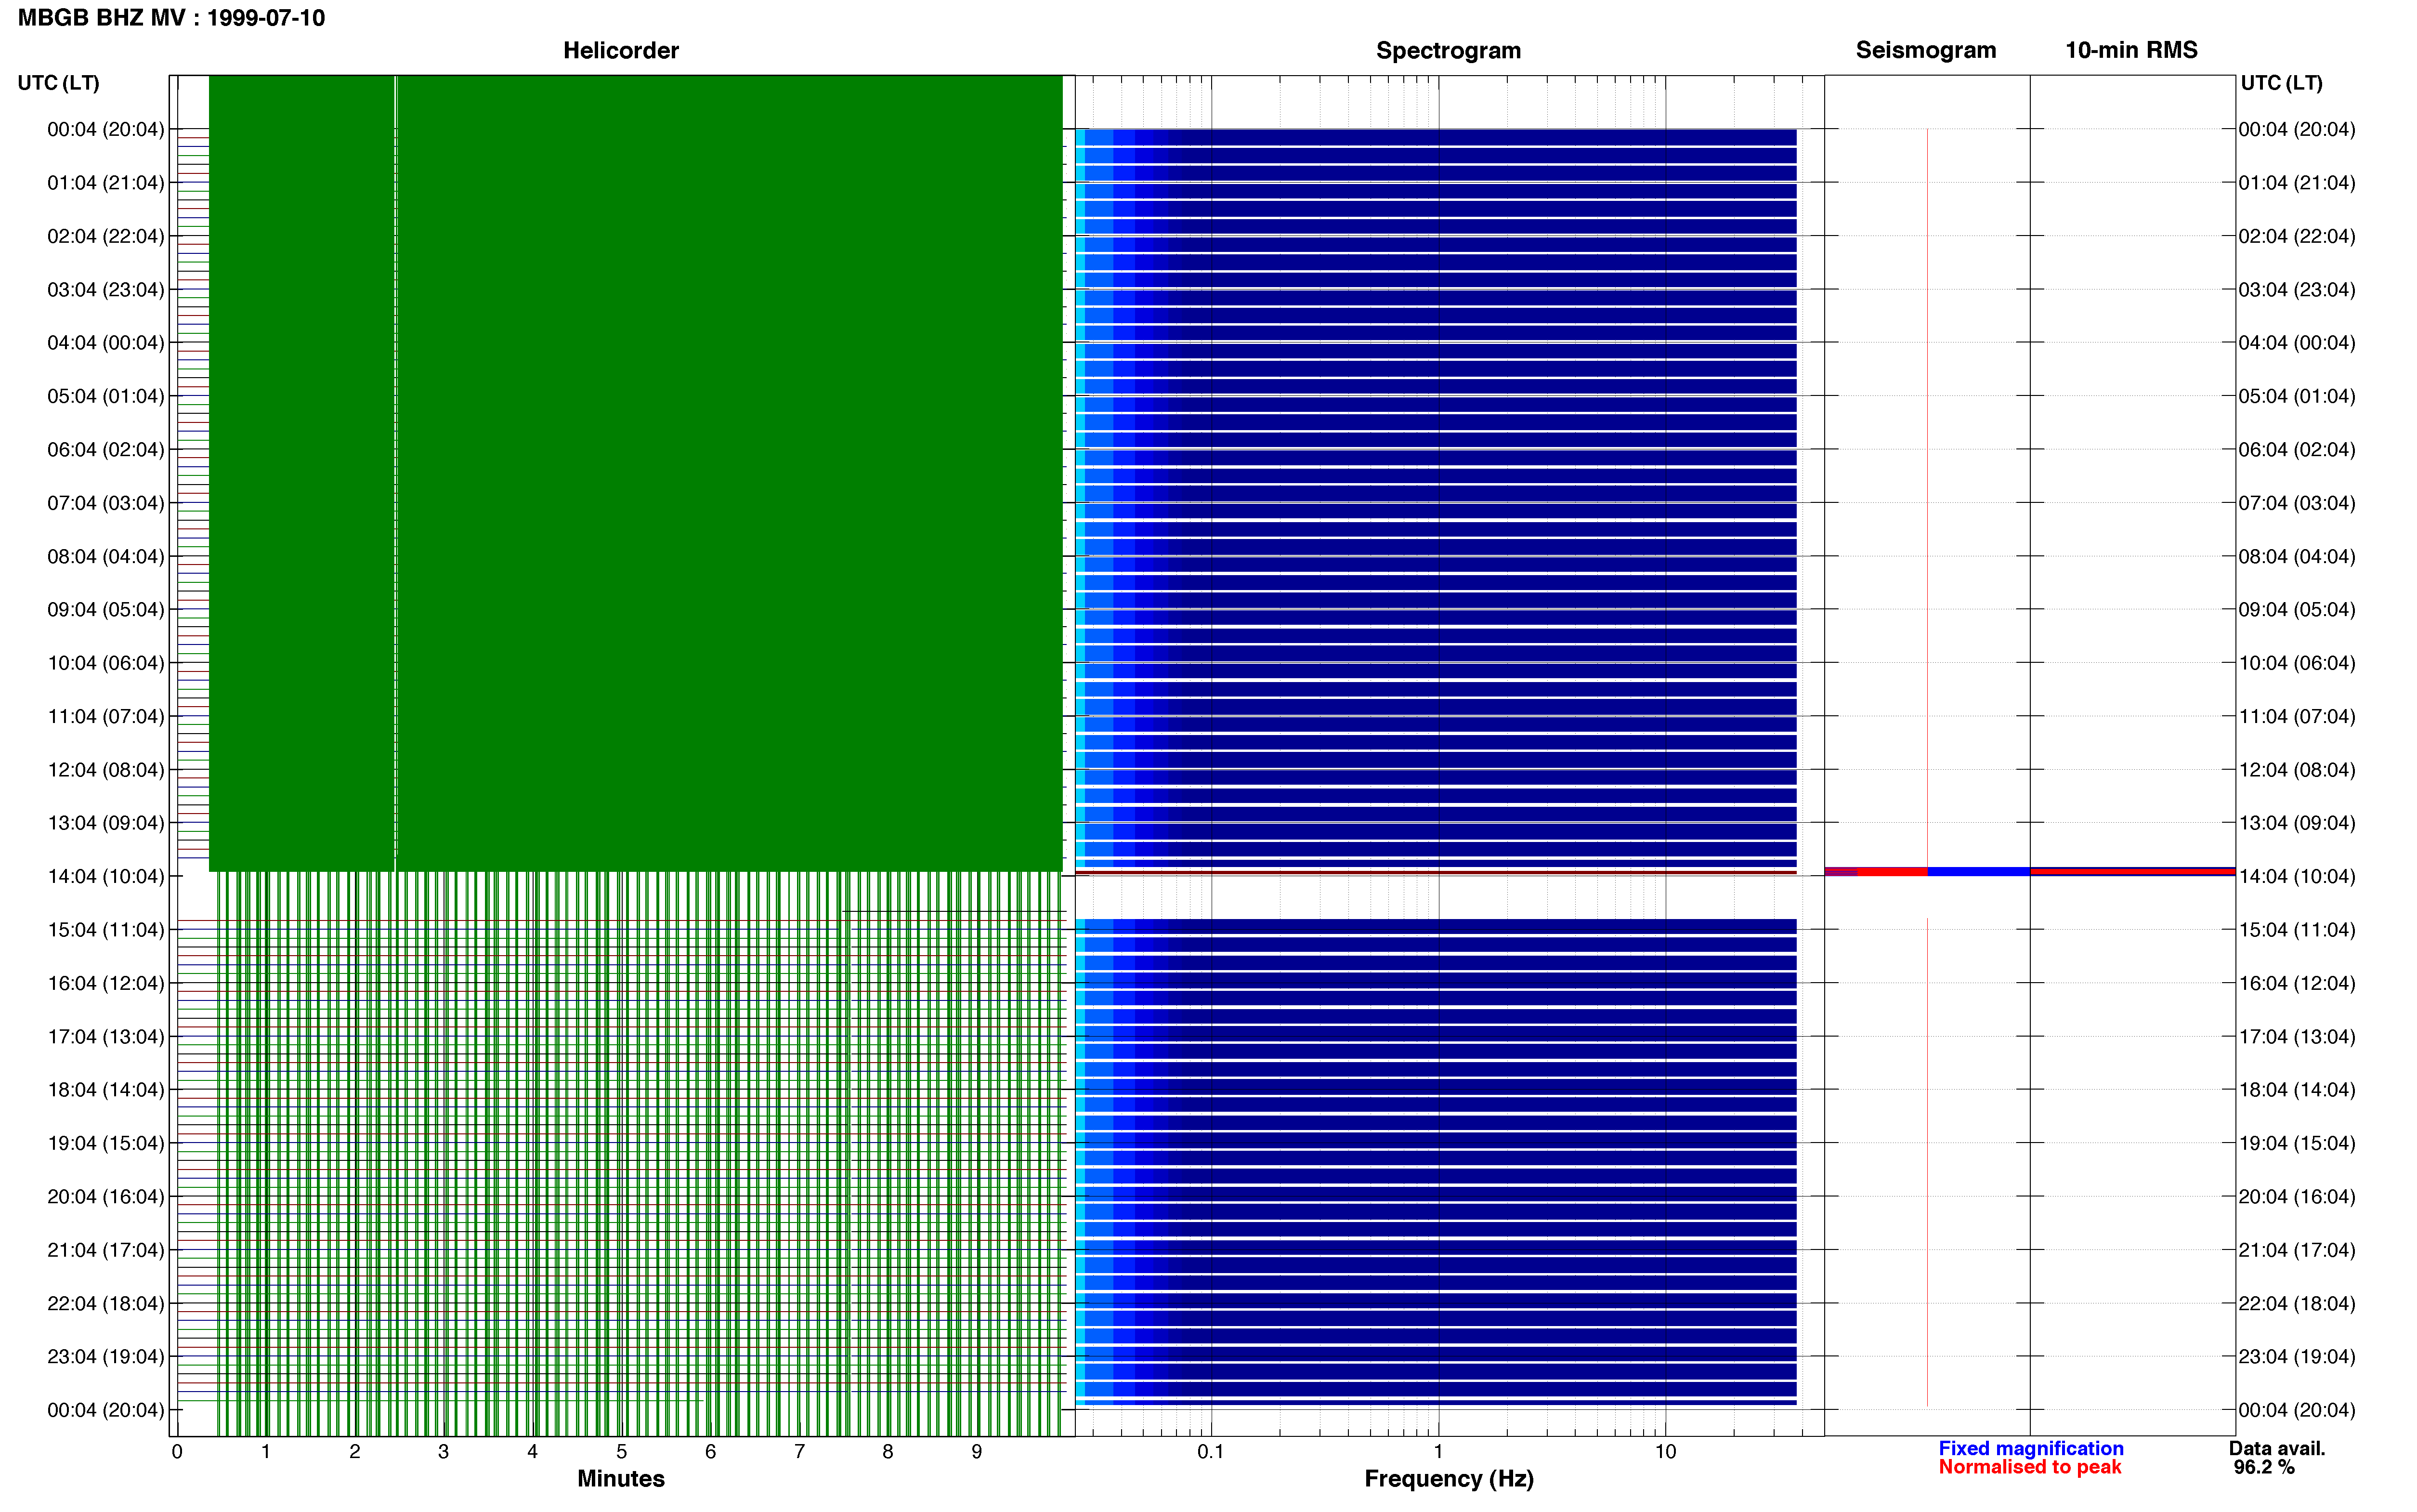Click 23:04 (19:04) on the RMS-side time axis

2297,1357
